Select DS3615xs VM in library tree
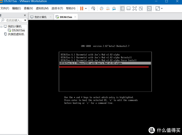The height and width of the screenshot is (135, 182). pyautogui.click(x=18, y=30)
